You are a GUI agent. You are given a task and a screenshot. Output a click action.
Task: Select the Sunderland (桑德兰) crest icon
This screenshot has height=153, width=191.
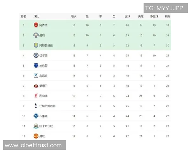[36, 86]
